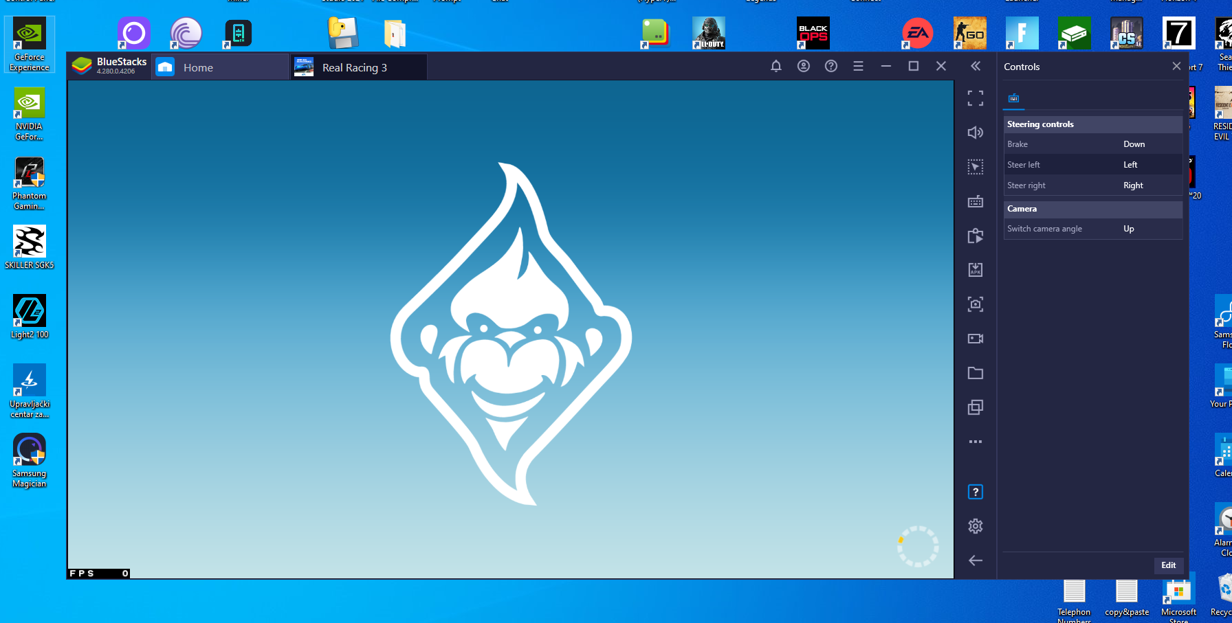Screen dimensions: 1232x623
Task: Switch to the Home tab
Action: [220, 67]
